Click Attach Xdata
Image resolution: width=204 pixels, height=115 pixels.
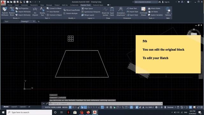click(154, 8)
